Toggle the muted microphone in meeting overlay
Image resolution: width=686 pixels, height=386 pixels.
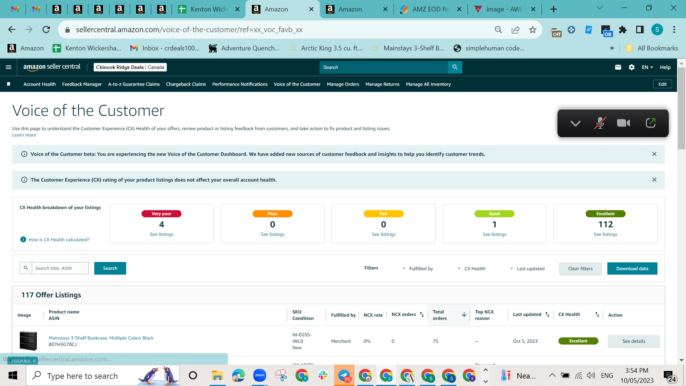(600, 123)
